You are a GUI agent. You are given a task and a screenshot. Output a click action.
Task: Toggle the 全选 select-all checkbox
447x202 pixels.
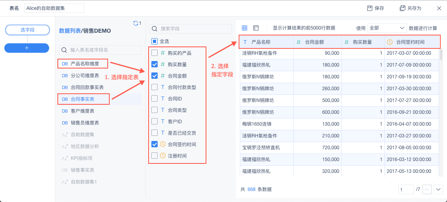[155, 41]
